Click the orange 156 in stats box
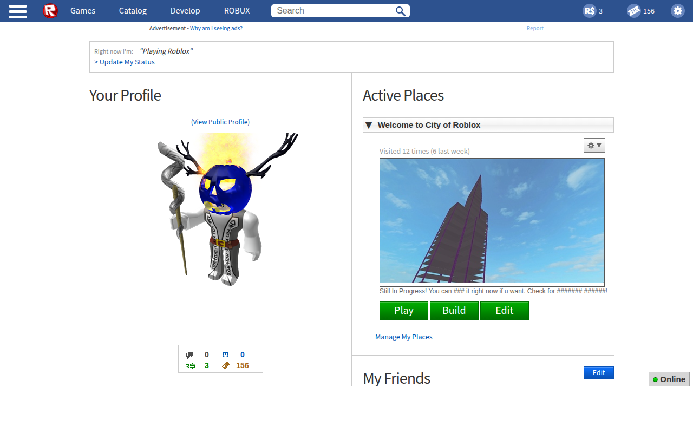693x433 pixels. (243, 365)
